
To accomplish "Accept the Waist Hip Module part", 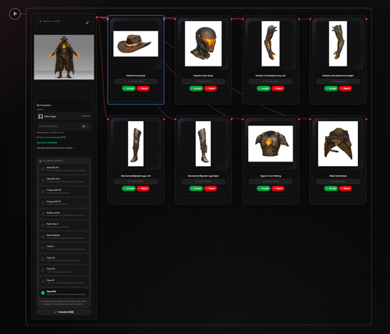I will coord(331,188).
